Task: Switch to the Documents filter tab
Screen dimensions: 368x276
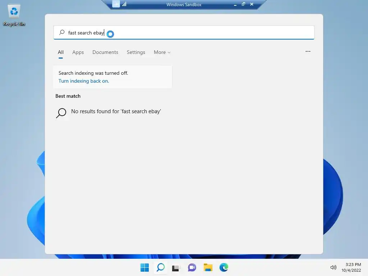Action: point(105,52)
